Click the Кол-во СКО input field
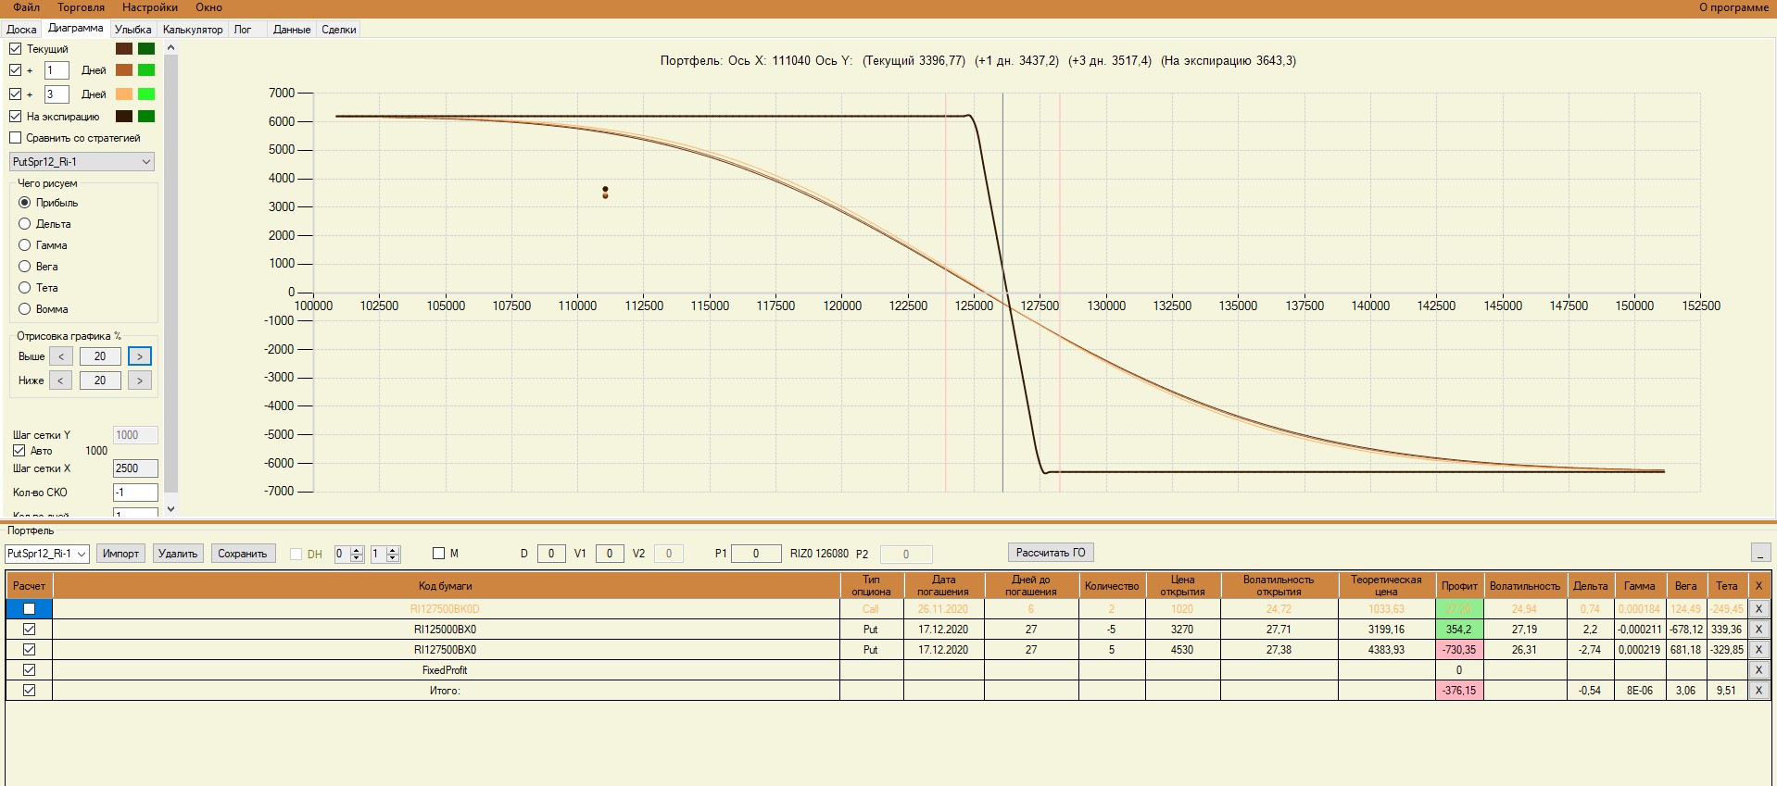The image size is (1777, 786). (x=135, y=493)
